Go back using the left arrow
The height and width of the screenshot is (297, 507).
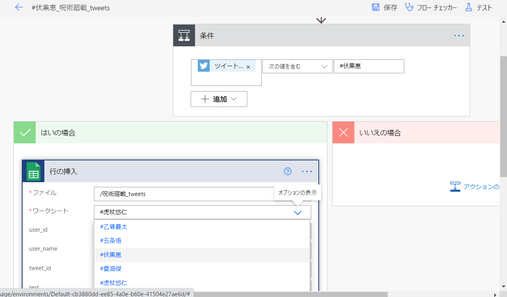19,8
